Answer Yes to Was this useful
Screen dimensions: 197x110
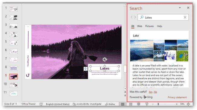(150, 92)
